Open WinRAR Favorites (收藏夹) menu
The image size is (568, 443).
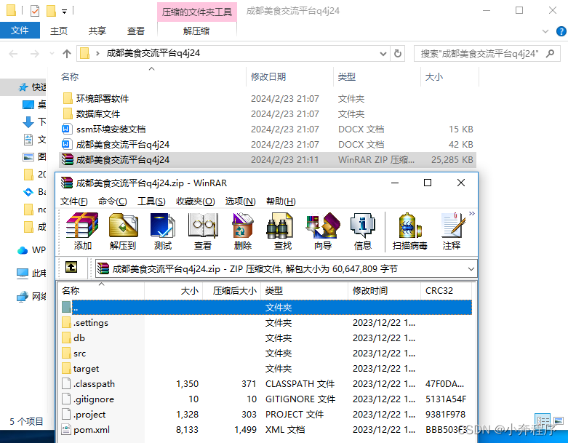(196, 201)
